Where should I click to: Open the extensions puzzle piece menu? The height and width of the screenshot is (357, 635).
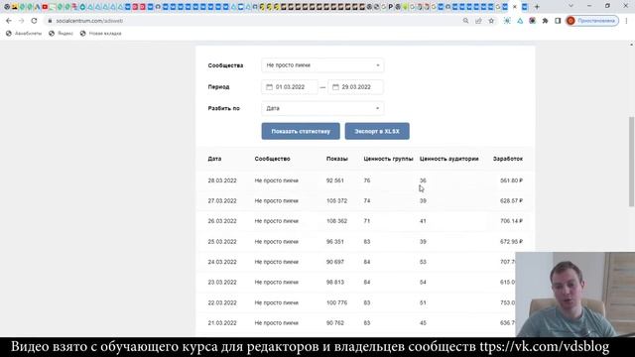point(545,21)
